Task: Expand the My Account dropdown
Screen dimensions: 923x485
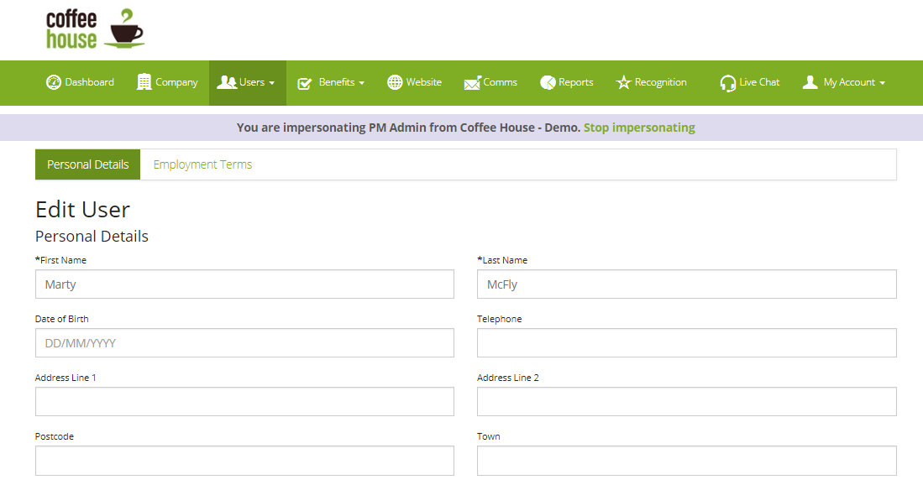Action: 883,82
